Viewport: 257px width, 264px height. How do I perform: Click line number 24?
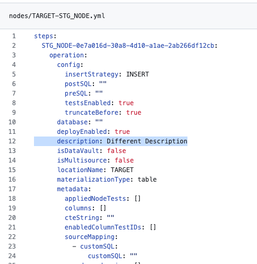point(12,256)
